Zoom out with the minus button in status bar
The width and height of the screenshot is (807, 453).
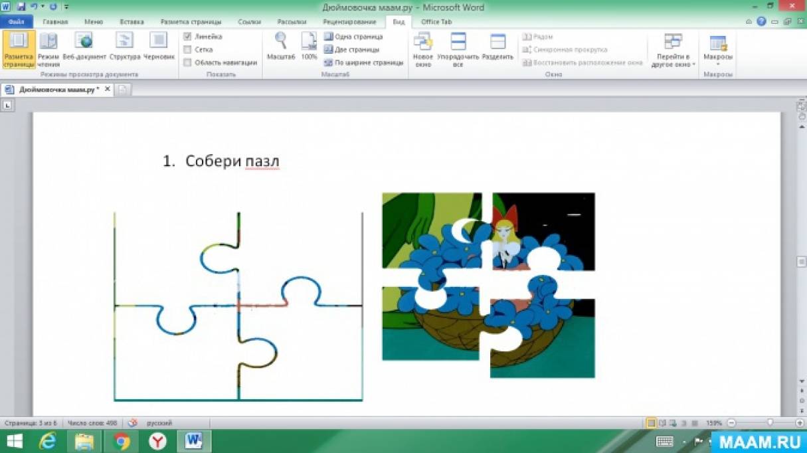coord(731,422)
